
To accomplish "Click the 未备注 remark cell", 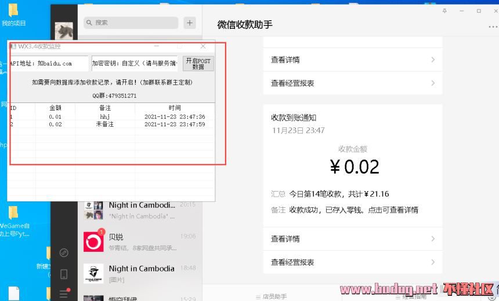I will pyautogui.click(x=105, y=124).
